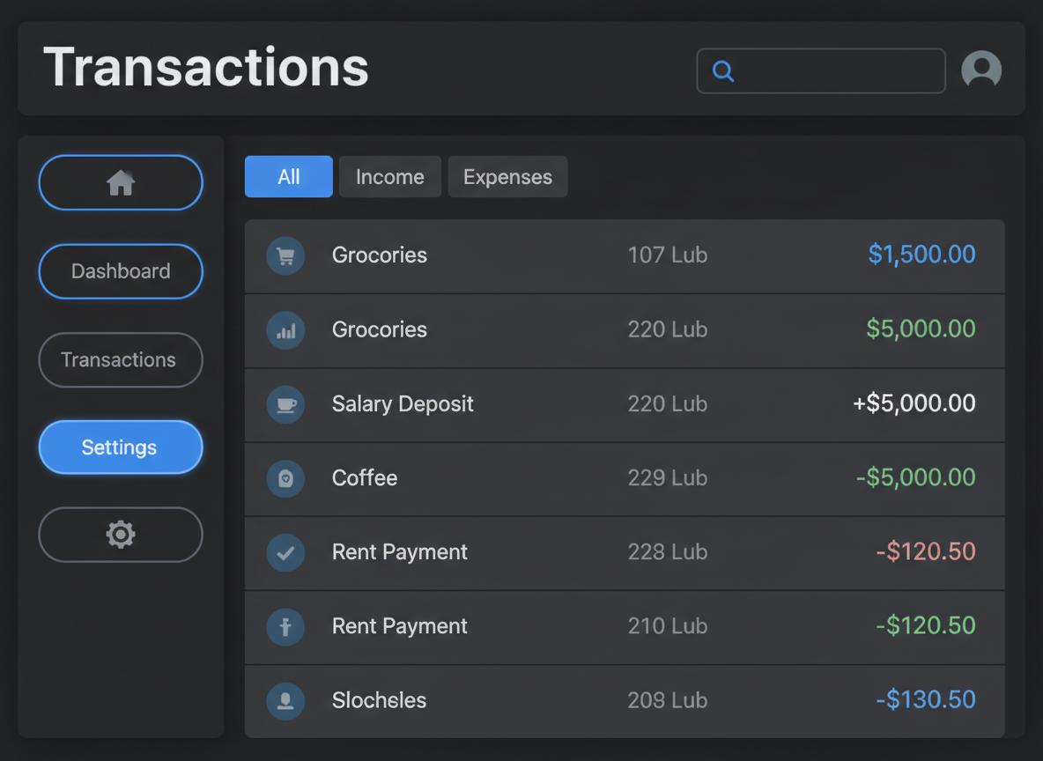Screen dimensions: 1043x761
Task: Click the user avatar in the top right
Action: coord(981,70)
